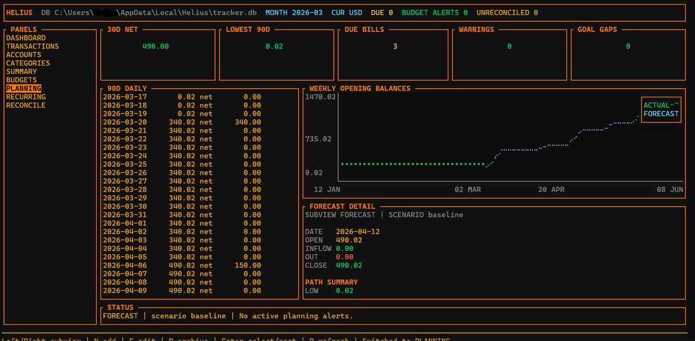Select the BUDGETS panel

click(x=21, y=80)
